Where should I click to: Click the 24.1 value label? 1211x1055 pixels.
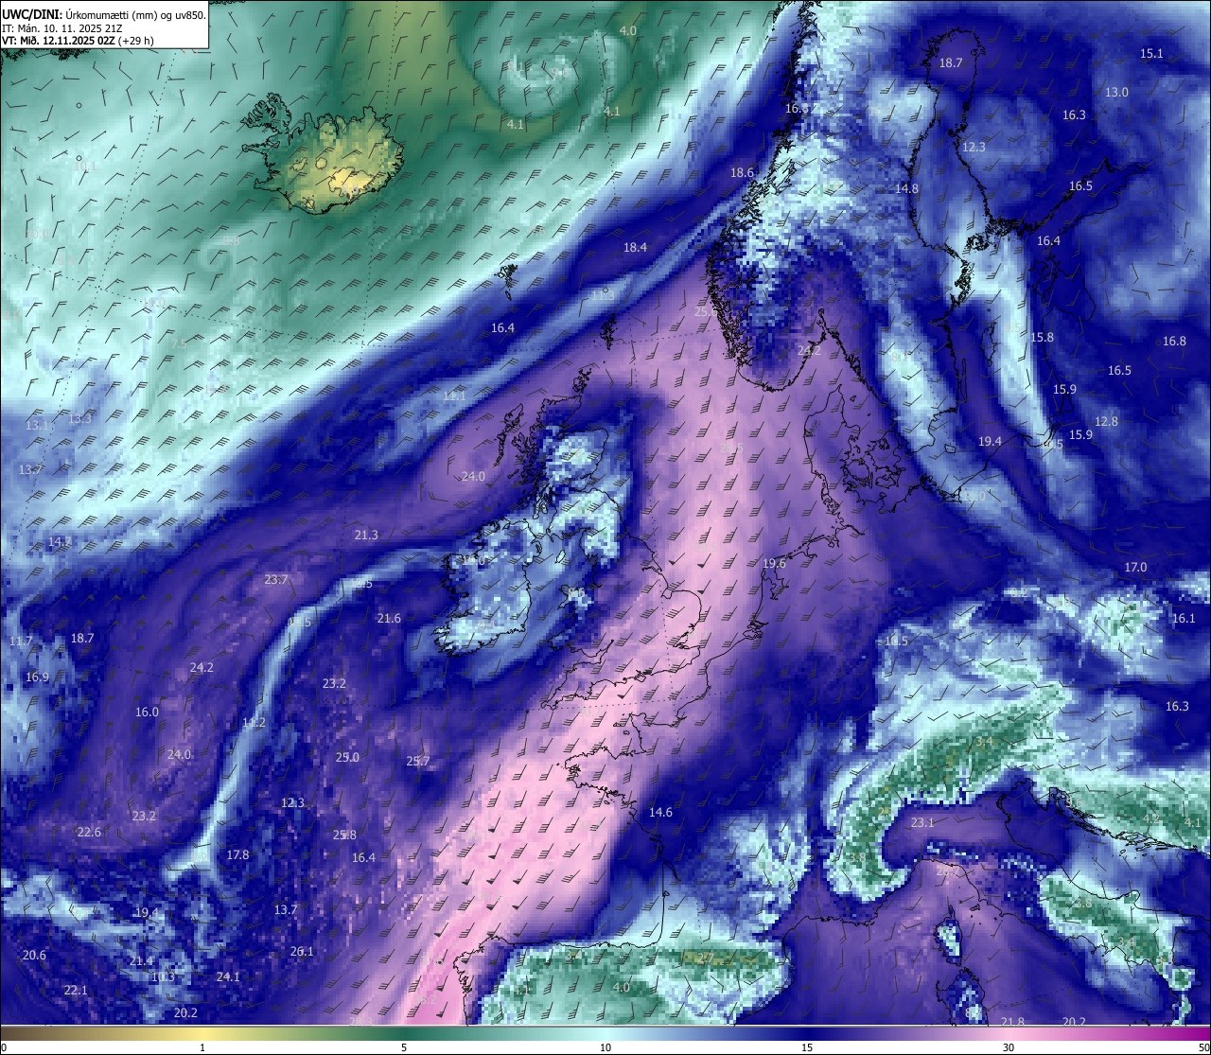click(x=228, y=977)
